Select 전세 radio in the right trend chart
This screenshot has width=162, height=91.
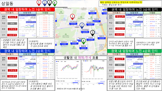[x=86, y=61]
